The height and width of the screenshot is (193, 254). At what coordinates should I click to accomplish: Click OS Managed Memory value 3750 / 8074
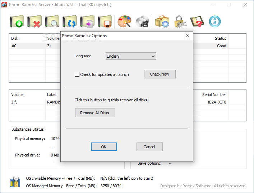tap(111, 186)
